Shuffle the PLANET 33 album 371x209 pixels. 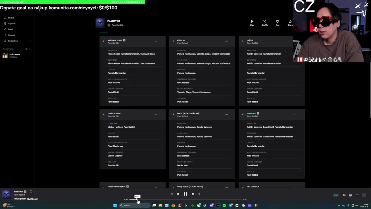(x=265, y=23)
